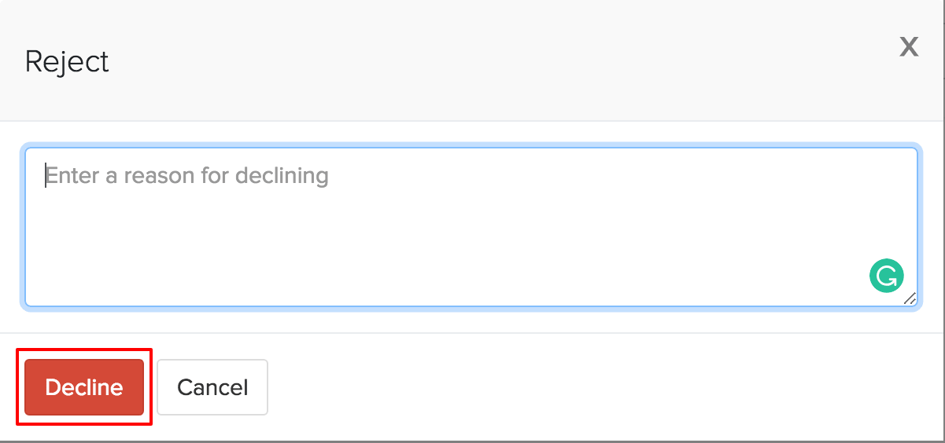Hit the X at the dialog header

[909, 47]
